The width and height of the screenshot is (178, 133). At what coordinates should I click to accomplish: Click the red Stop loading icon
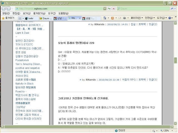pos(113,9)
